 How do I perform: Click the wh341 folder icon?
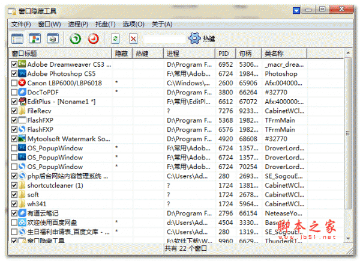[22, 204]
